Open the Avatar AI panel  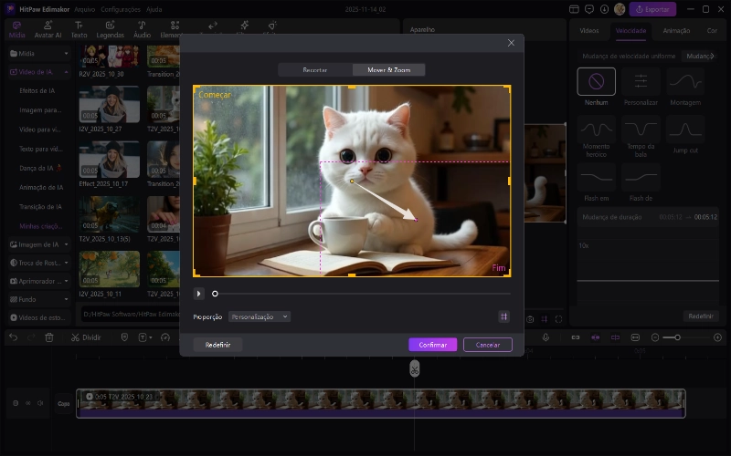point(47,28)
